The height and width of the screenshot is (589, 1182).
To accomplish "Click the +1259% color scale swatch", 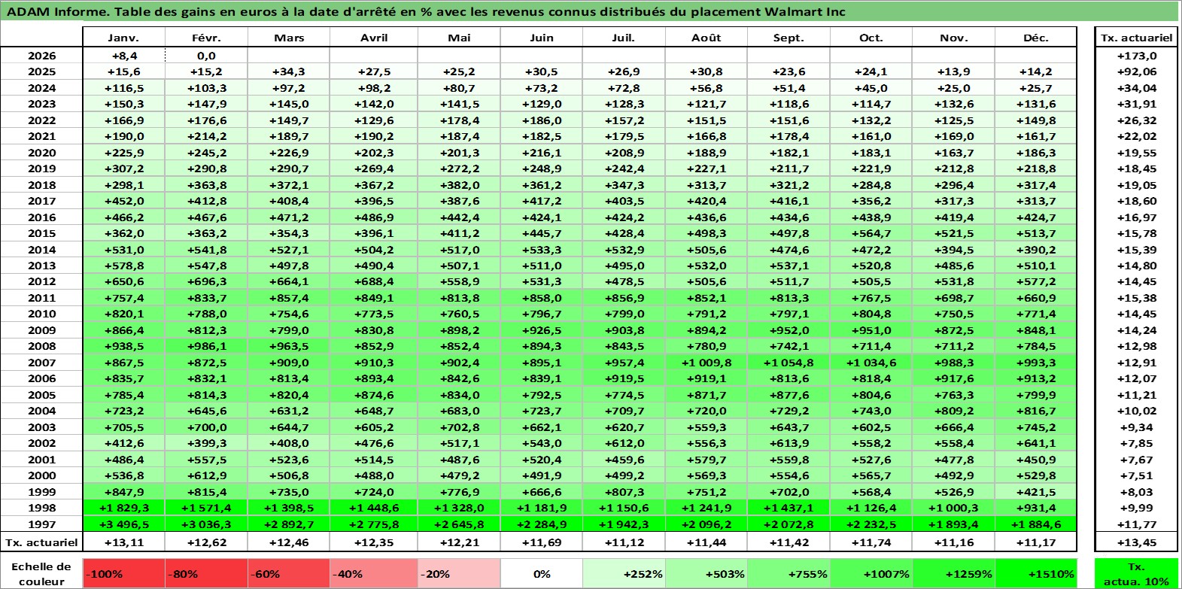I will (953, 573).
